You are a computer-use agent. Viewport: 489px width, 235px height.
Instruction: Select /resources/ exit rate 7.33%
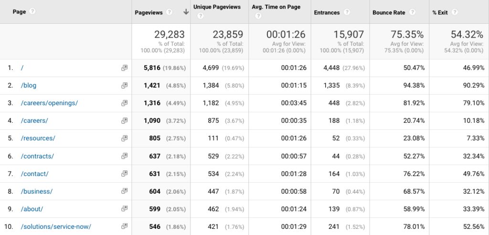pos(475,138)
